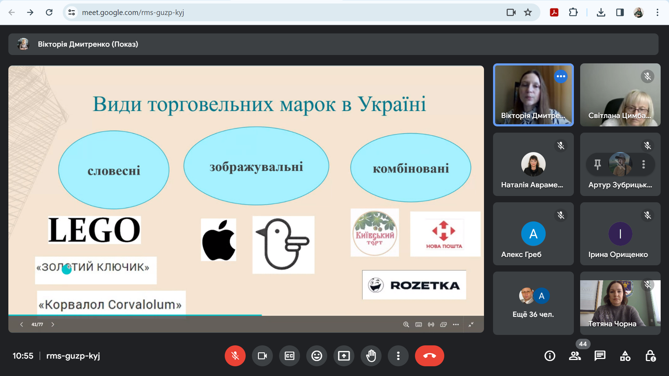Open the Chrome profile avatar
Viewport: 669px width, 376px height.
(x=638, y=13)
